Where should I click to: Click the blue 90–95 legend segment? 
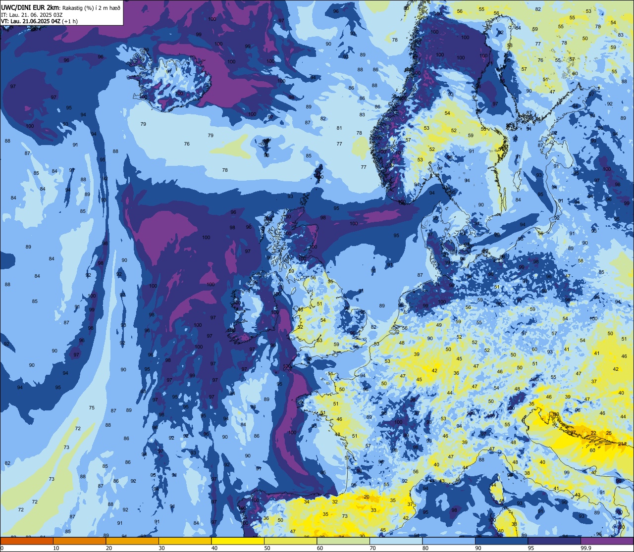[501, 541]
